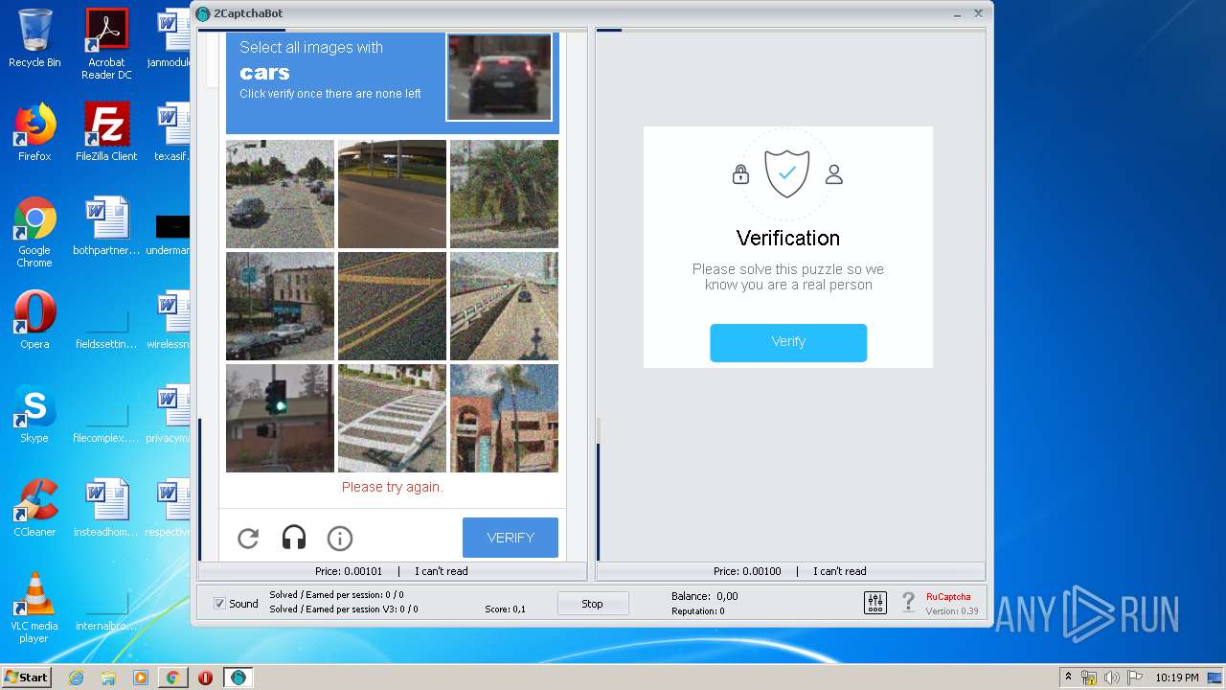Click the captcha reload icon

(x=248, y=539)
